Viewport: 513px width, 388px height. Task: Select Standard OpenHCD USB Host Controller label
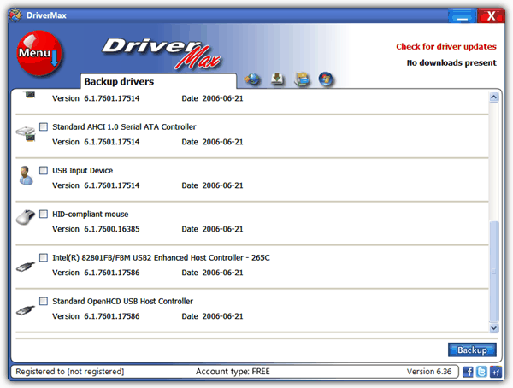pyautogui.click(x=122, y=302)
